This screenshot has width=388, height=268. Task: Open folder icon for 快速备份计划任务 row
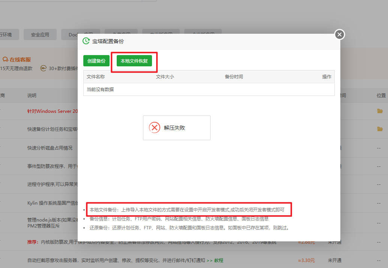pos(380,129)
